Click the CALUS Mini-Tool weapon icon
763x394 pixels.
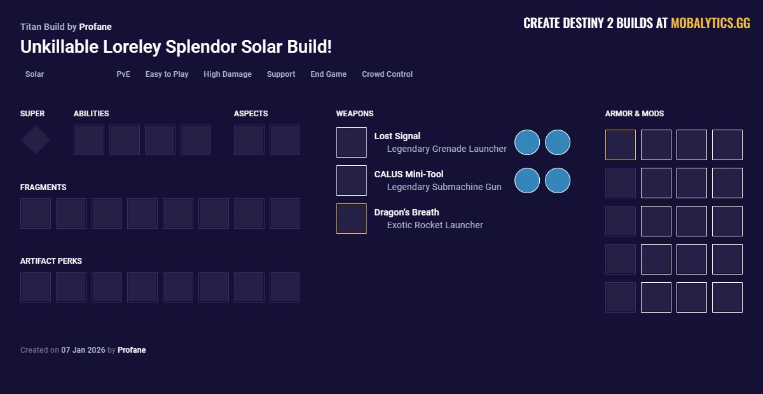(x=352, y=180)
